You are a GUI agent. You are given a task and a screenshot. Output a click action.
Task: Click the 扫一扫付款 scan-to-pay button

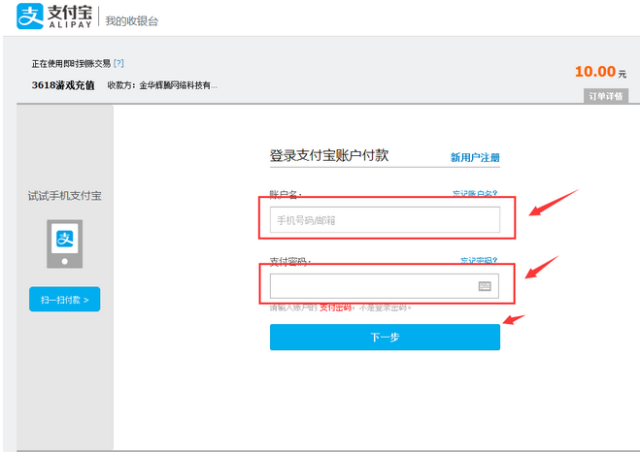pos(64,299)
